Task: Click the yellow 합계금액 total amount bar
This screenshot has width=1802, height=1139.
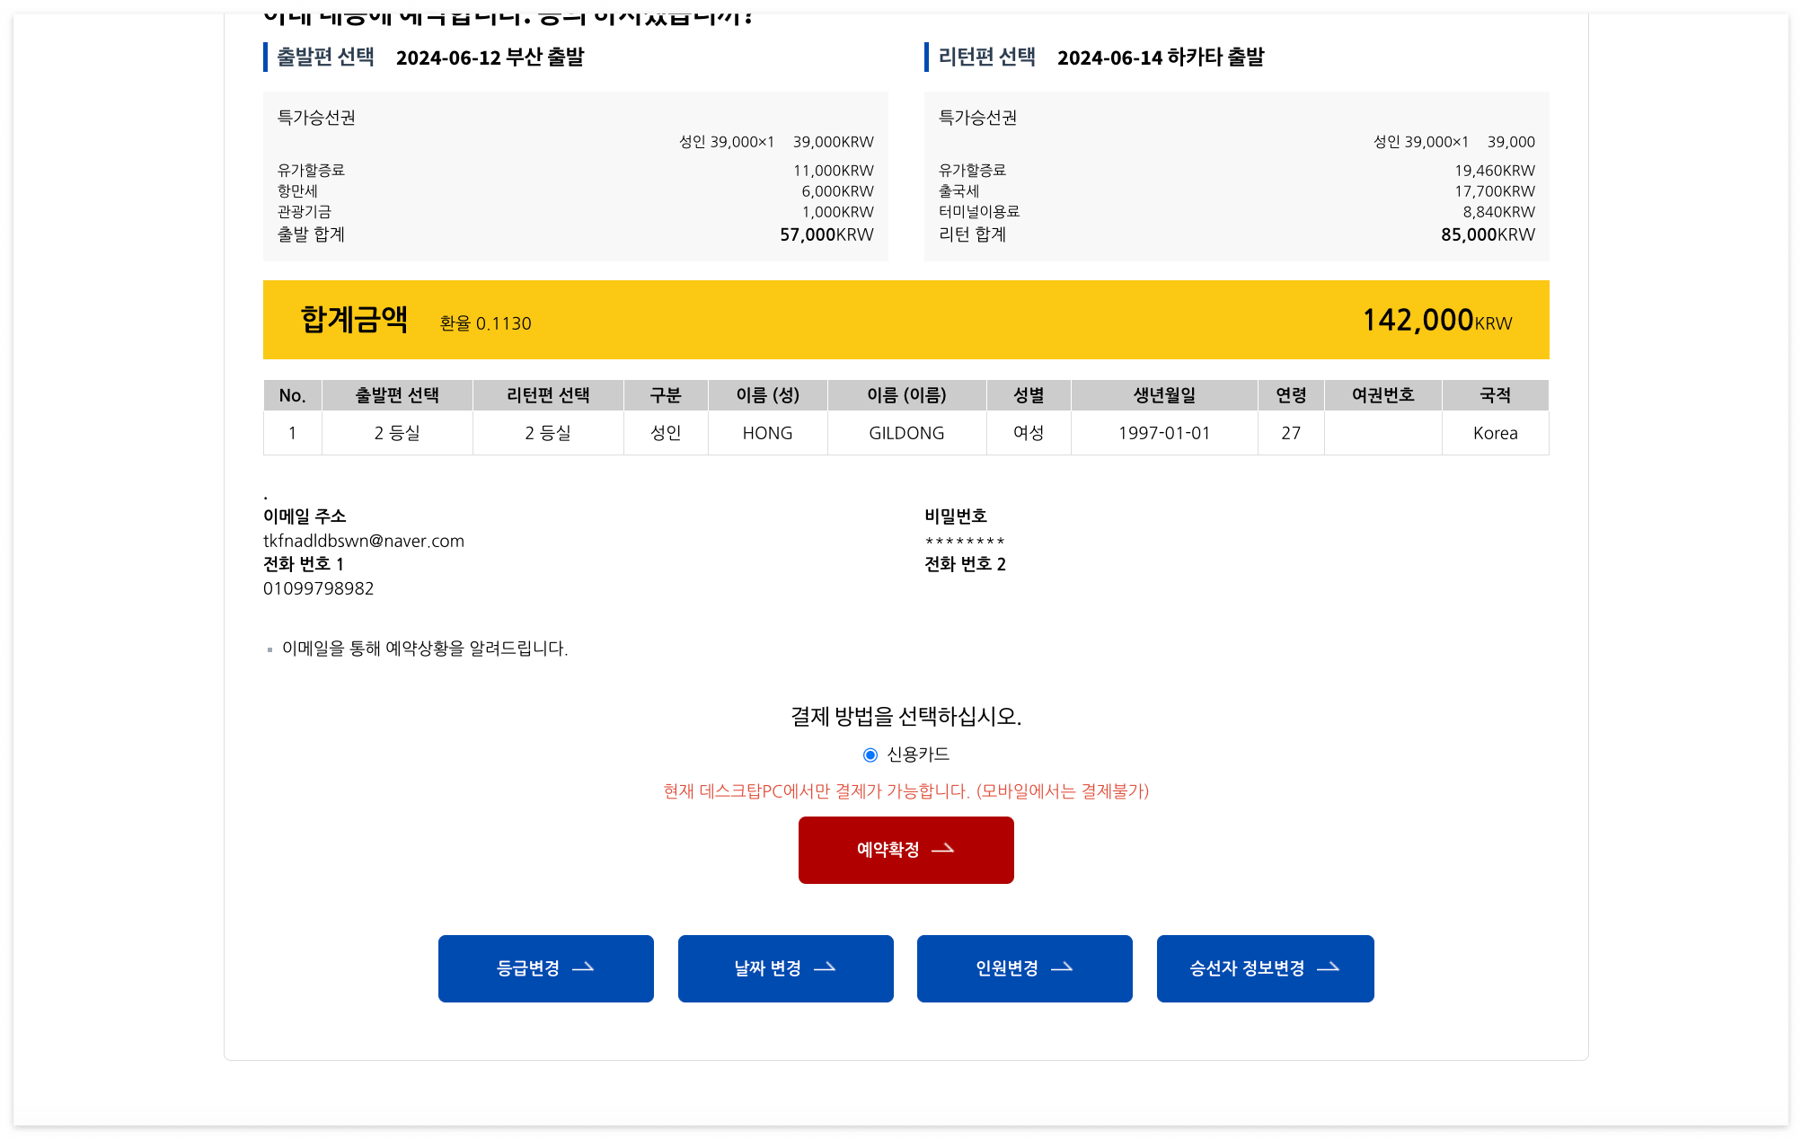Action: tap(905, 319)
